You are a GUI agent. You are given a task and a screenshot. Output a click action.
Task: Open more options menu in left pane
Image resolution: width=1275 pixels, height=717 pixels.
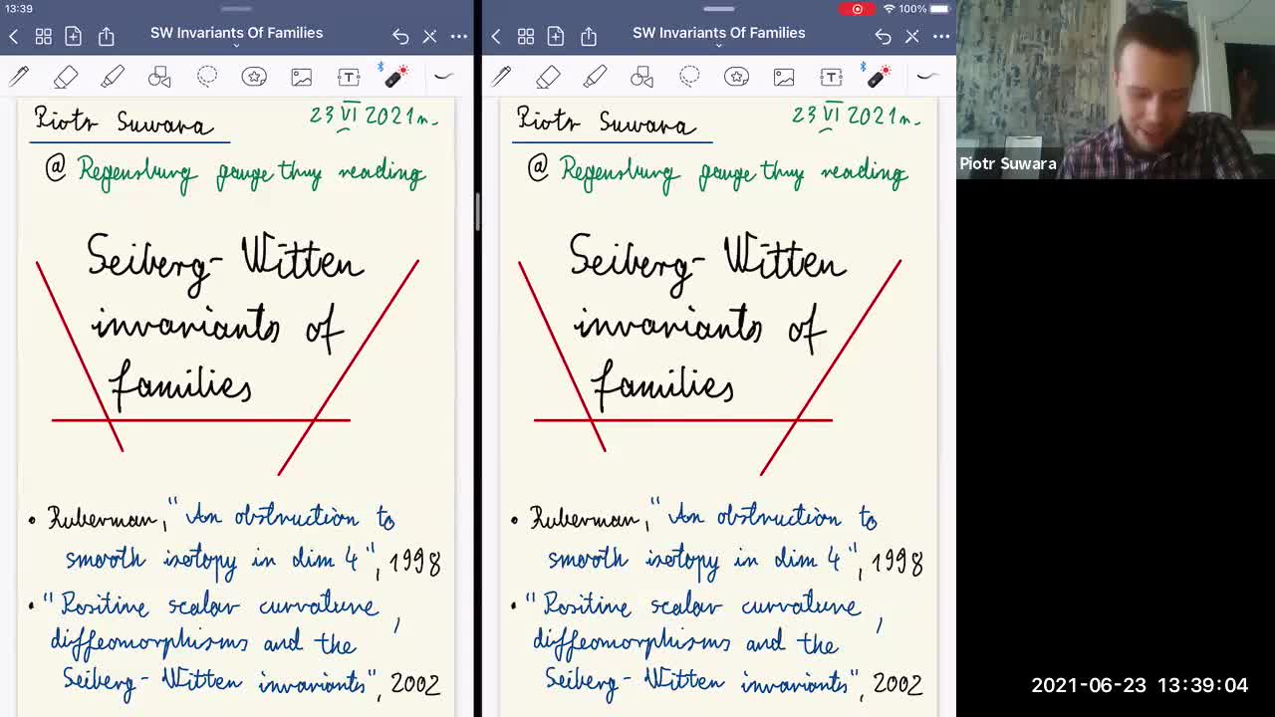(459, 37)
